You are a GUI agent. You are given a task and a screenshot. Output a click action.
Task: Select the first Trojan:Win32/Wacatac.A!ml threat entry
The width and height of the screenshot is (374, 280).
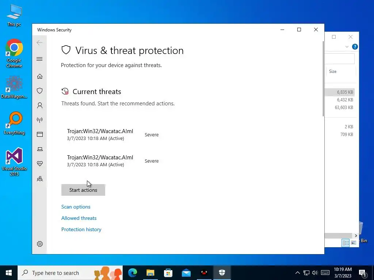[x=113, y=135]
